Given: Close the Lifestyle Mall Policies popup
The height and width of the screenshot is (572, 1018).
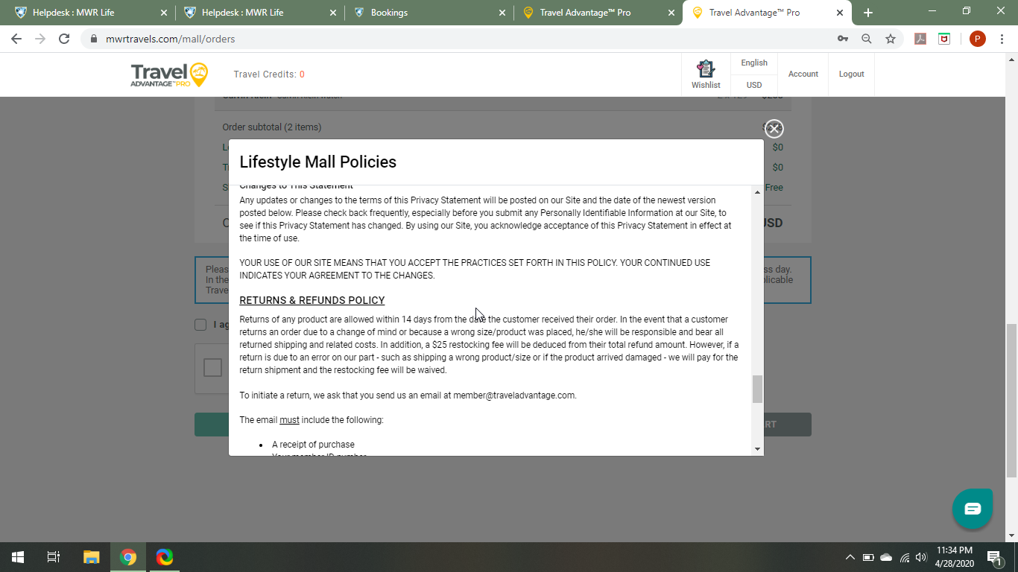Looking at the screenshot, I should (x=774, y=129).
